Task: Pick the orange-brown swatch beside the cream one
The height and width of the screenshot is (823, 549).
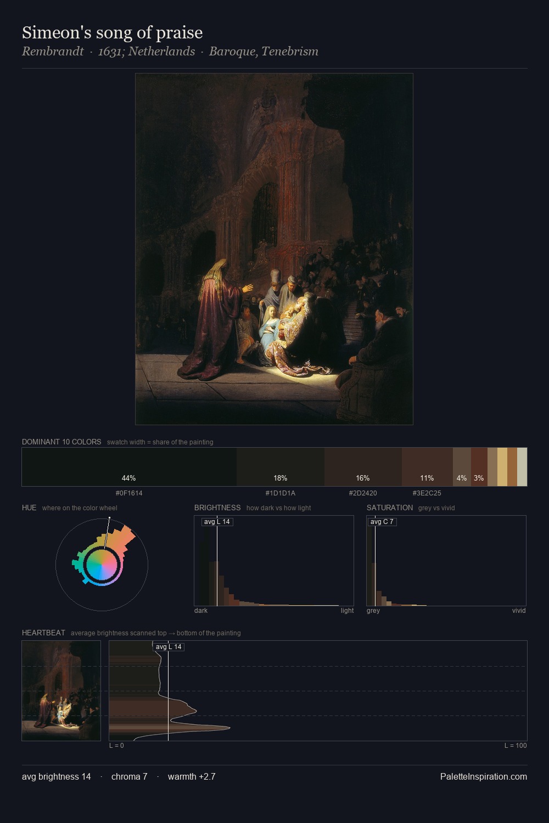Action: [512, 467]
